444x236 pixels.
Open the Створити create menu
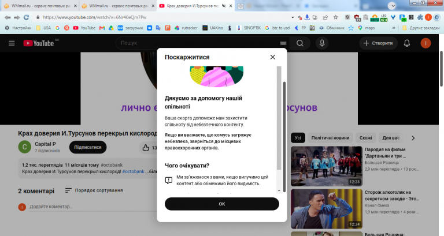378,43
